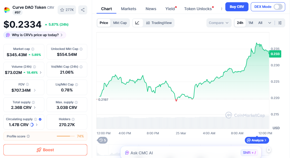Open the Compare dropdown
Screen dimensions: 290x158
pyautogui.click(x=219, y=23)
